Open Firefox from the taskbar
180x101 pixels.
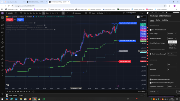tap(30, 99)
